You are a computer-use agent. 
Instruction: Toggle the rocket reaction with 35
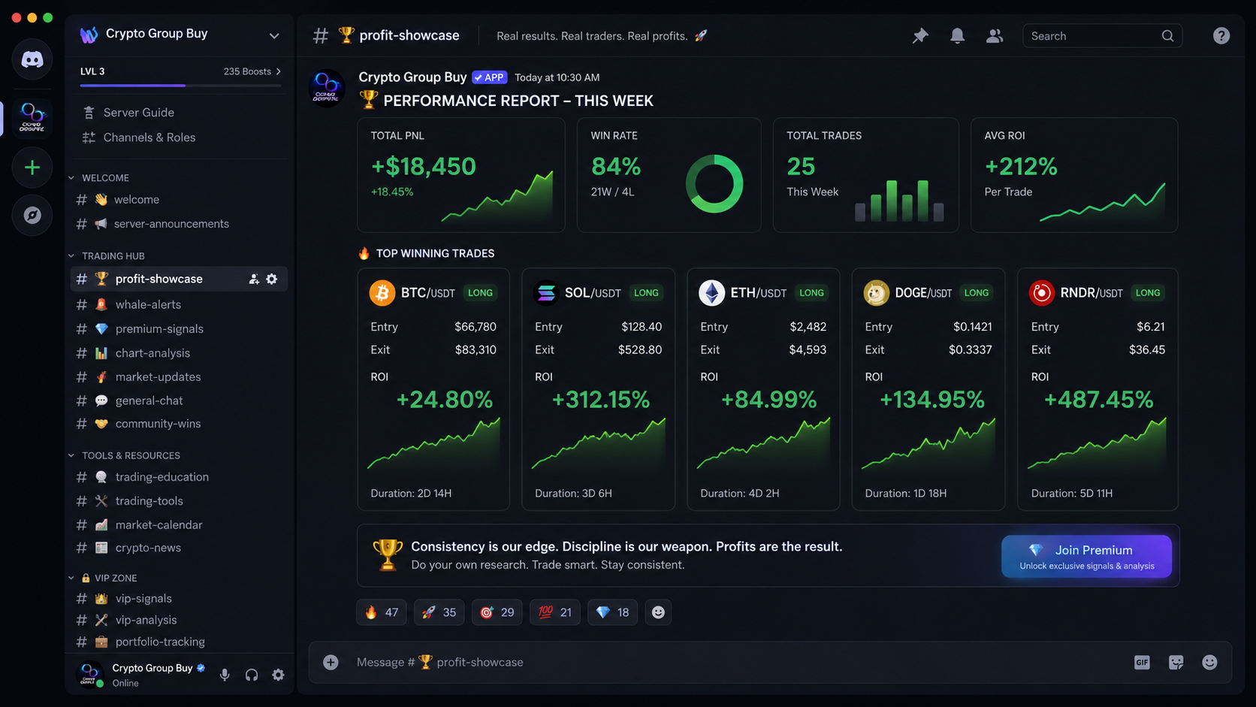439,612
